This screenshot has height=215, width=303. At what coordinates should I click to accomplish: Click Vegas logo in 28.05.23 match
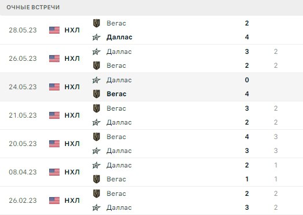coord(97,23)
